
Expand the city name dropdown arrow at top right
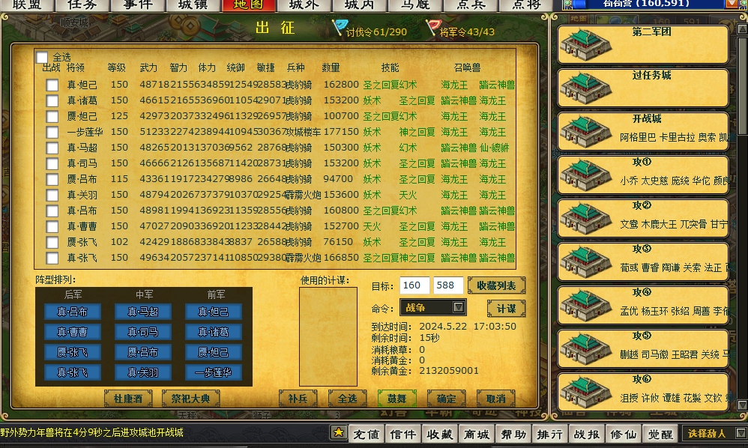pos(731,4)
